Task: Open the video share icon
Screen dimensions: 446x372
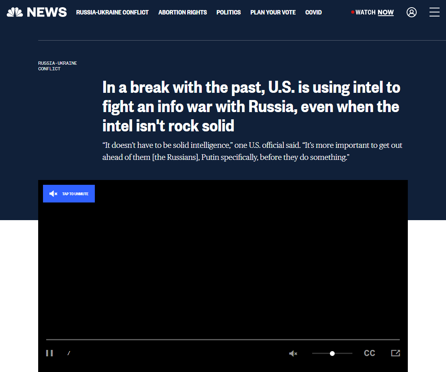Action: [396, 353]
